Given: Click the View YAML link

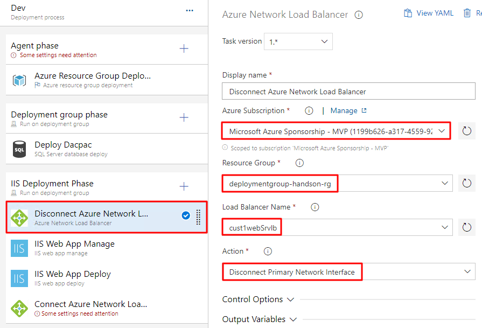Looking at the screenshot, I should click(x=435, y=13).
